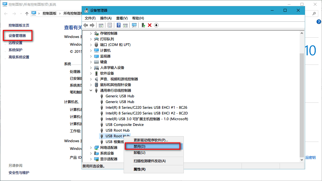This screenshot has width=322, height=181.
Task: Click the storage controller (存储控制器) icon
Action: pos(96,33)
